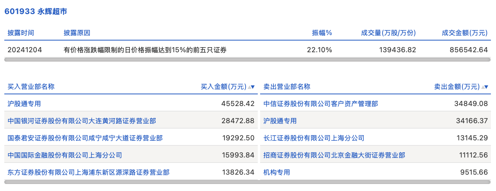Image resolution: width=496 pixels, height=191 pixels.
Task: Click scrollbar beneath the sell-side table
Action: 376,182
